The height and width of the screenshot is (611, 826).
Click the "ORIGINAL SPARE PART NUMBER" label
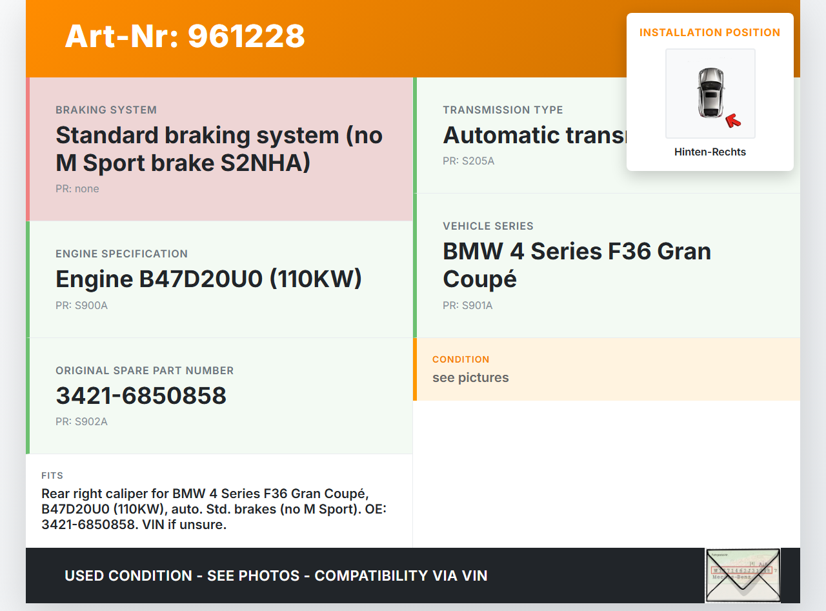[x=145, y=371]
